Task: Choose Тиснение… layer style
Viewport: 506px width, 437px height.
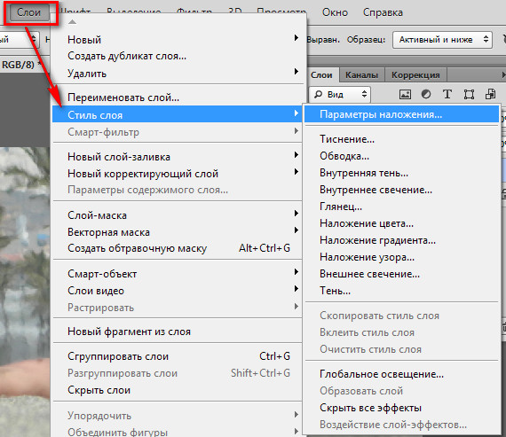Action: (402, 139)
